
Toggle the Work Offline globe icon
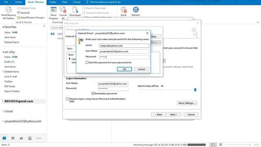pos(124,10)
